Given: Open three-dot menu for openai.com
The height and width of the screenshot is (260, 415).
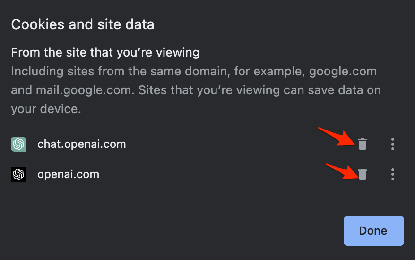Looking at the screenshot, I should pos(392,174).
